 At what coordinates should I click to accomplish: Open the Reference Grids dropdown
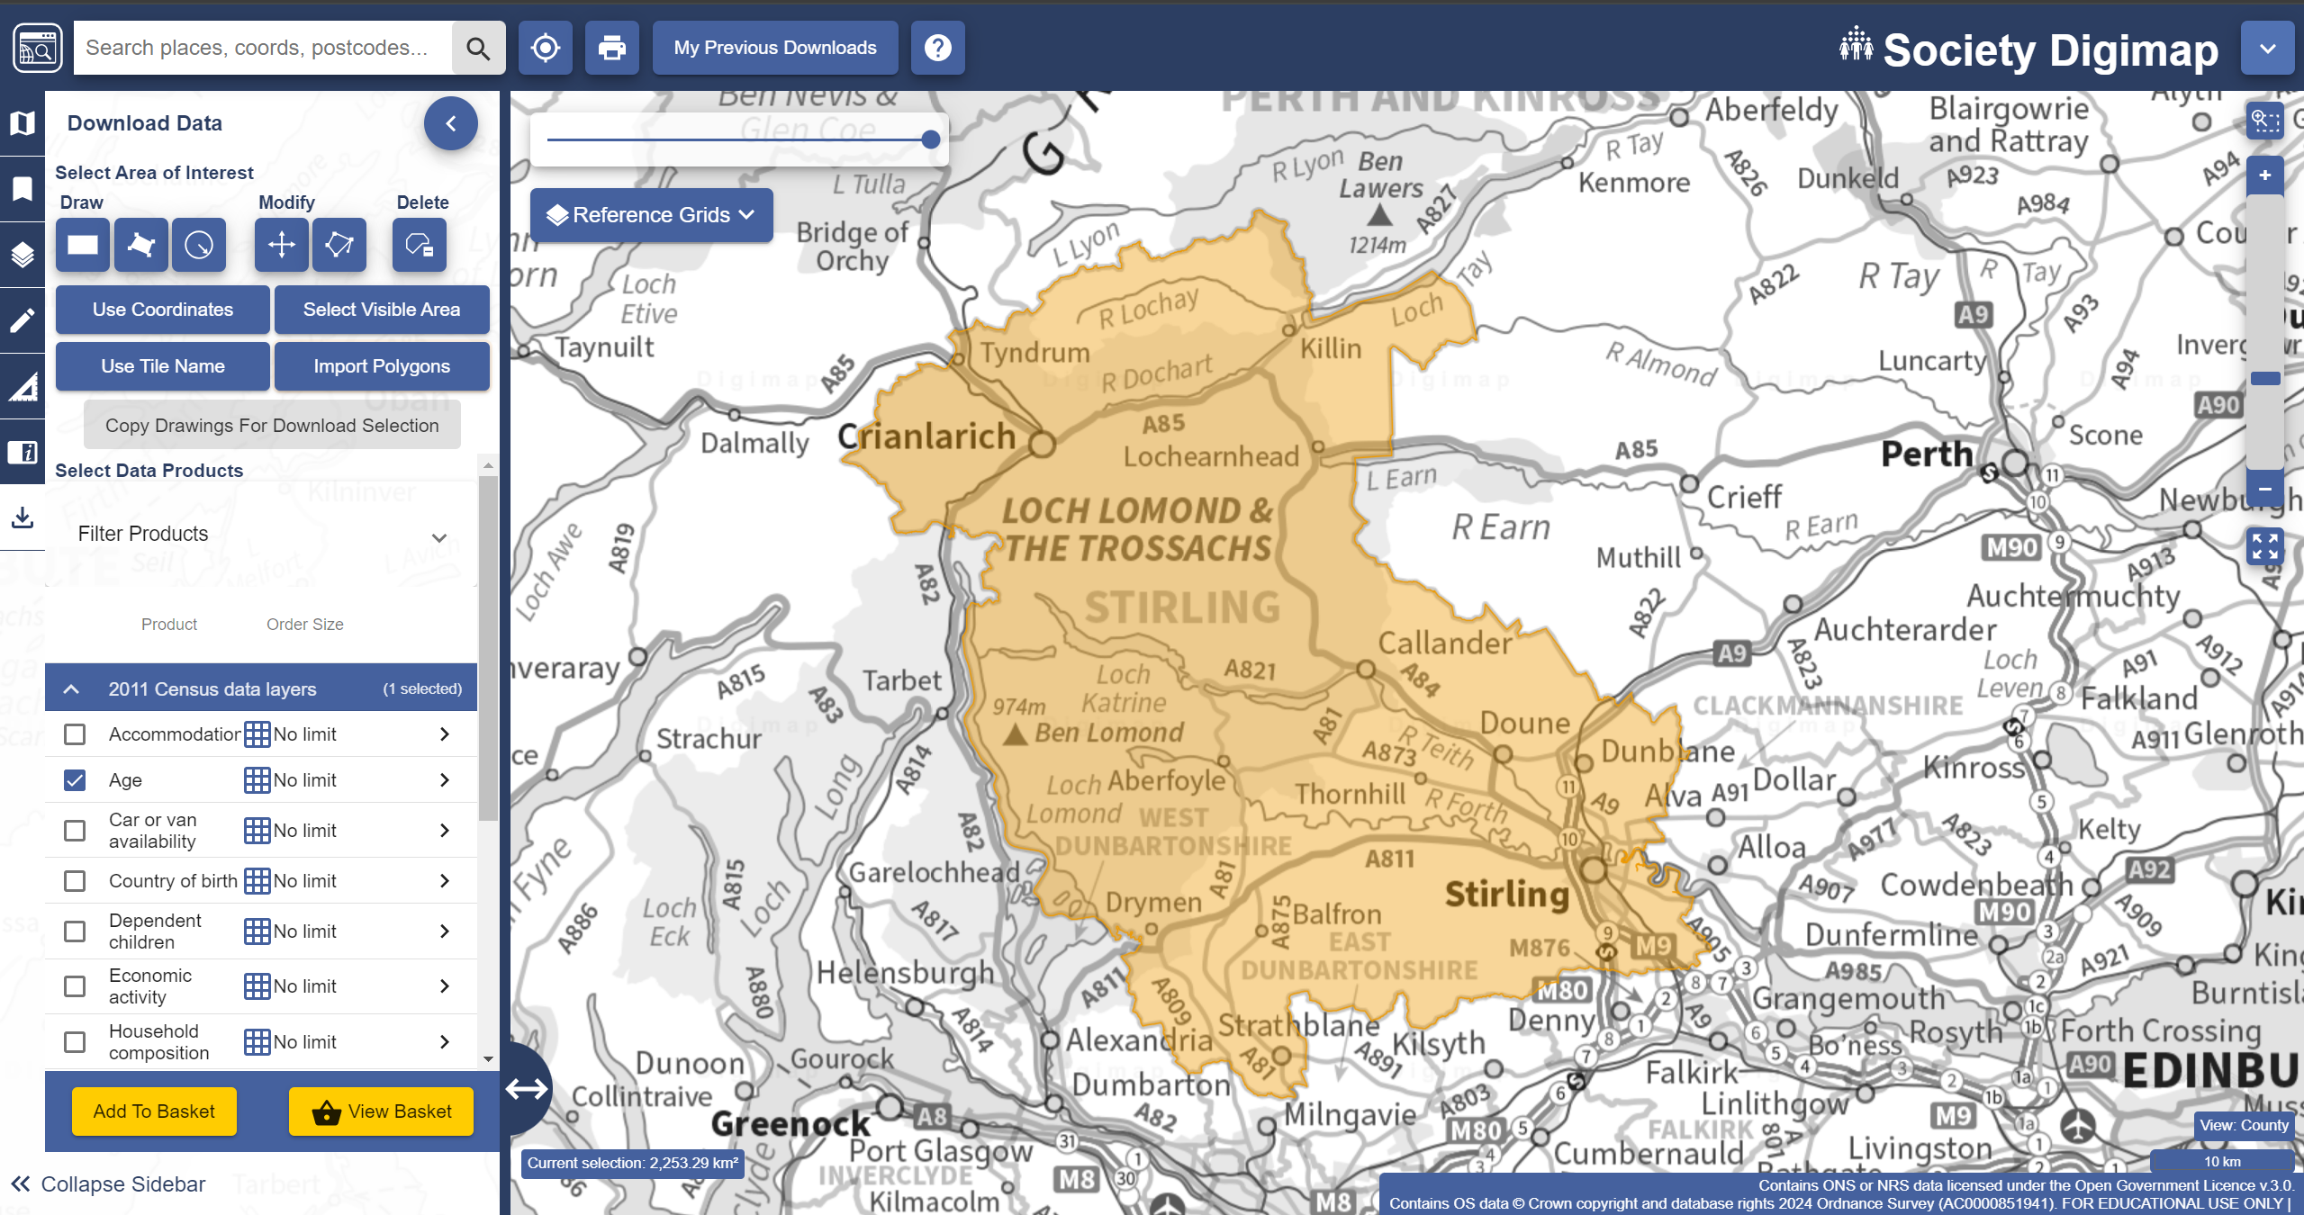tap(651, 215)
